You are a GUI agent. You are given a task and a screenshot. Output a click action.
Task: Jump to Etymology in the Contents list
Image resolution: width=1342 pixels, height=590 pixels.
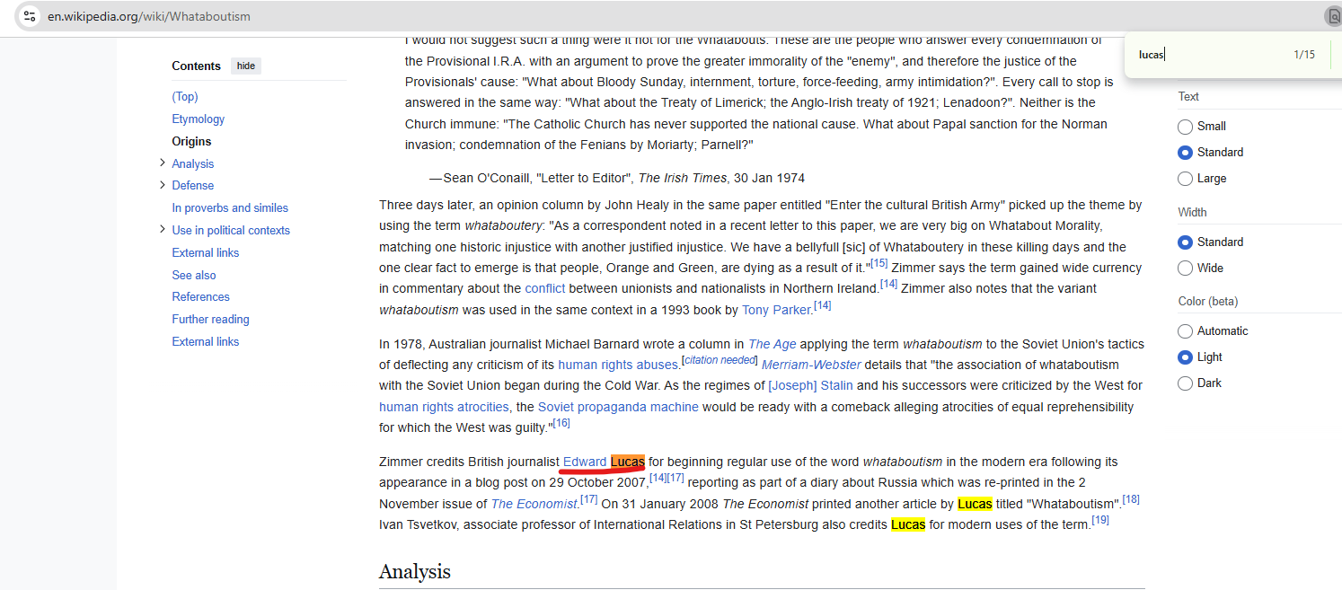tap(198, 119)
